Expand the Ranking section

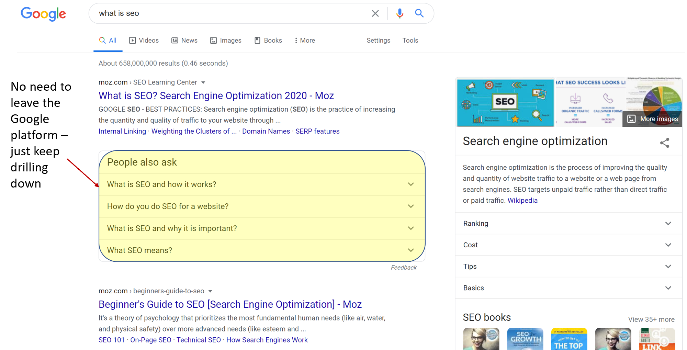(x=568, y=224)
